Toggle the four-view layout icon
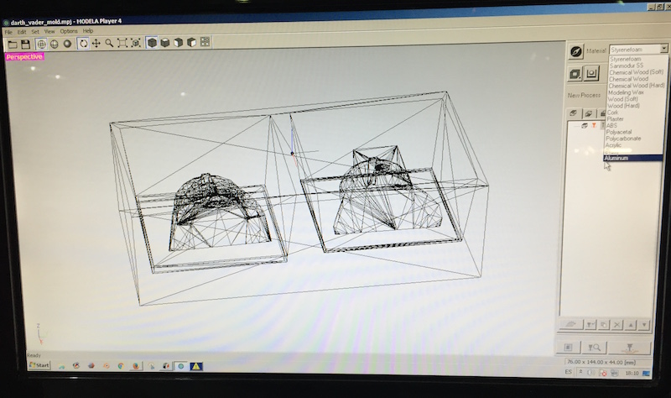Viewport: 671px width, 398px height. [x=205, y=41]
